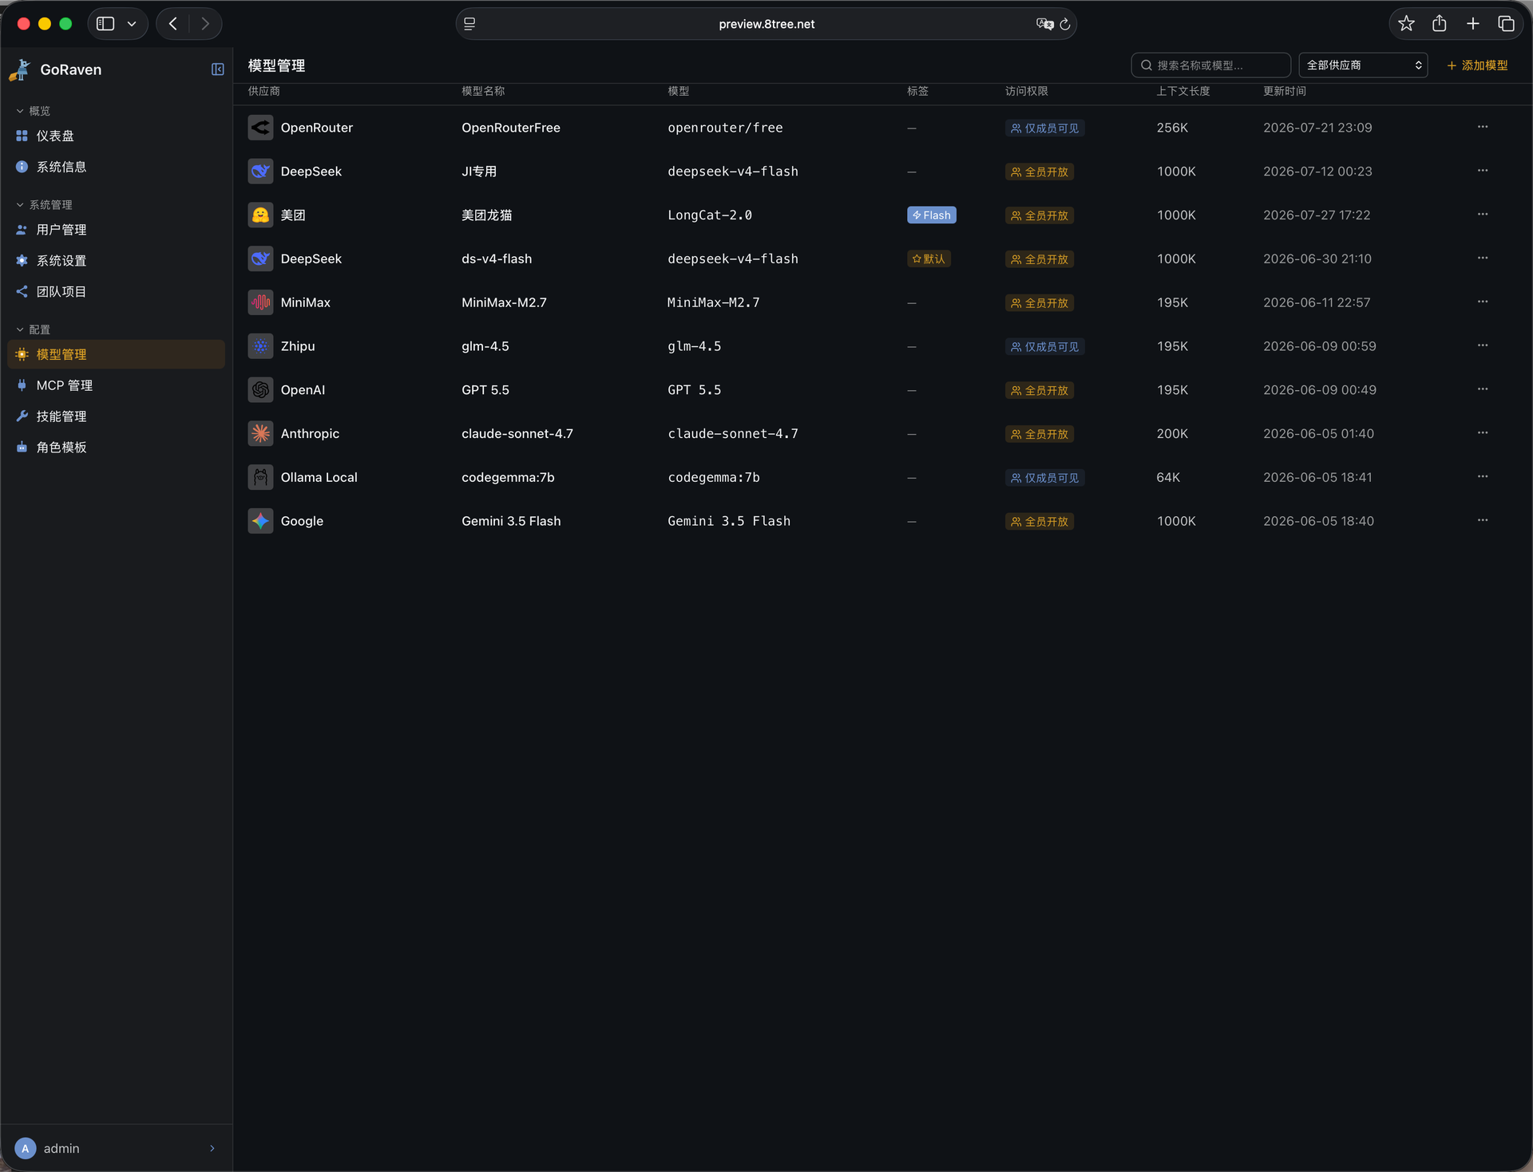
Task: Open a new browser tab
Action: tap(1473, 24)
